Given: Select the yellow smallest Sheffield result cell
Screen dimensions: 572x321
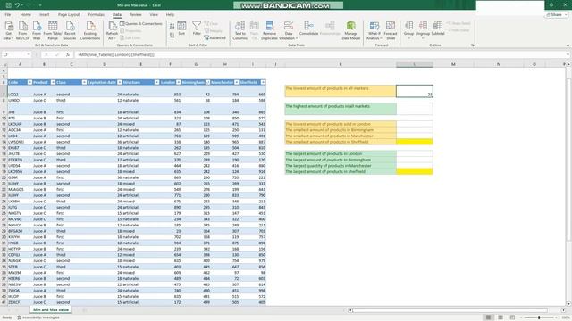Looking at the screenshot, I should [x=415, y=142].
